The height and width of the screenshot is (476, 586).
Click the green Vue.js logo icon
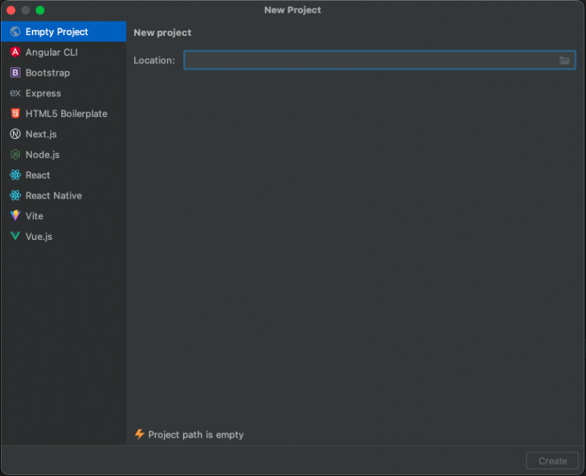point(15,237)
